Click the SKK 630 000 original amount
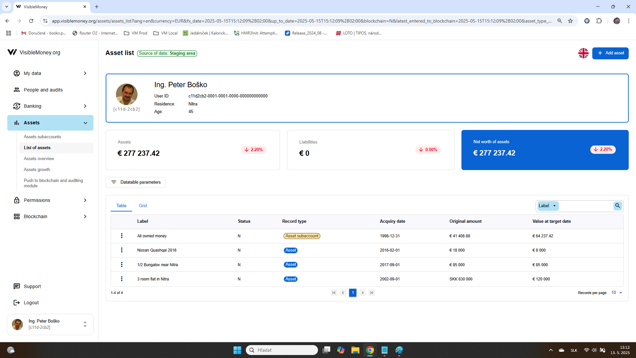The width and height of the screenshot is (636, 358). point(461,279)
